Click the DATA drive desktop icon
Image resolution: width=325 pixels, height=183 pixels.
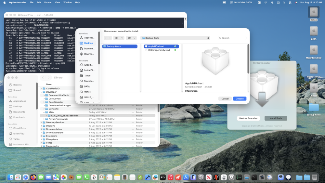314,33
